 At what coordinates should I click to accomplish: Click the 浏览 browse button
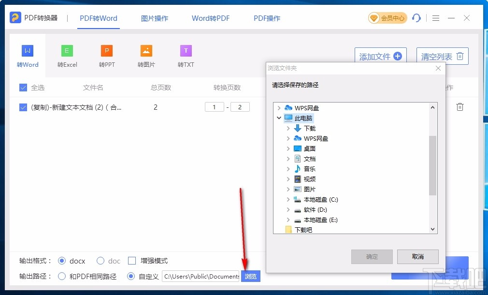[x=250, y=276]
